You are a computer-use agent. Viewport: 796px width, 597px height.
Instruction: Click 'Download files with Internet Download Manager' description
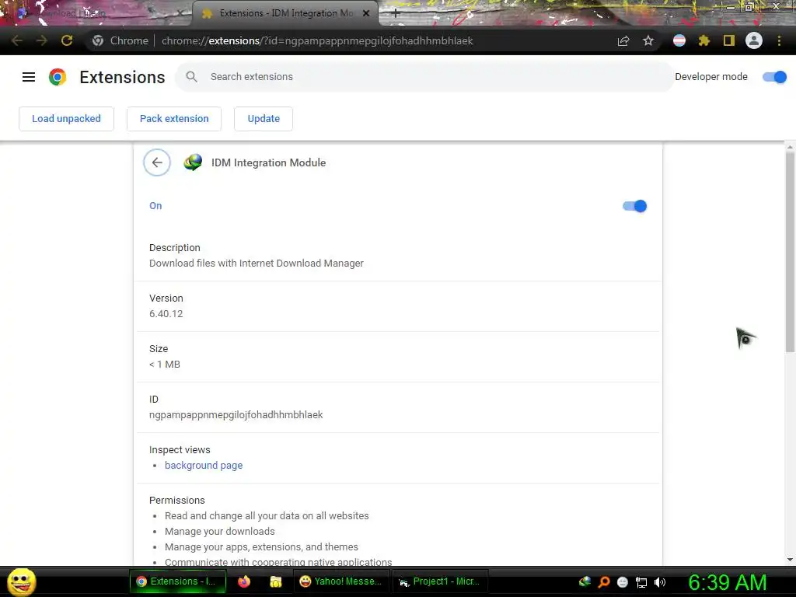[x=257, y=264]
